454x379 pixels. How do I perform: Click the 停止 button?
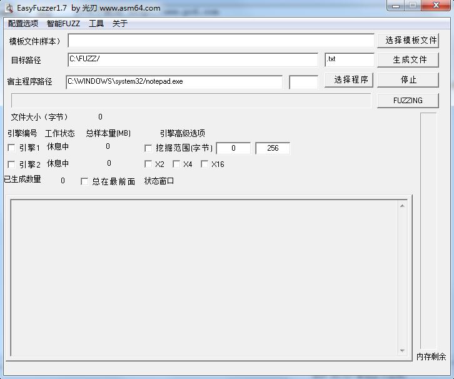[x=408, y=79]
